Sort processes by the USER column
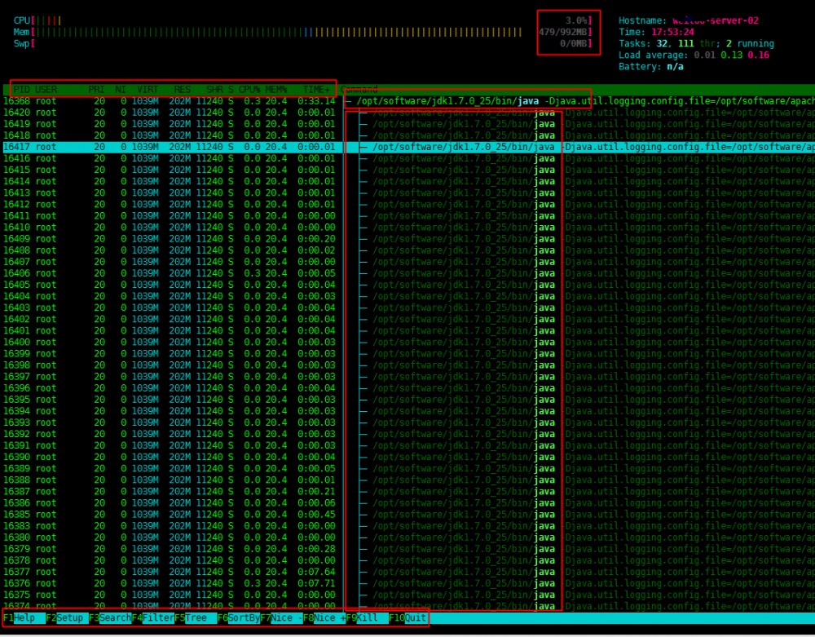Screen dimensions: 815x637 (x=46, y=90)
